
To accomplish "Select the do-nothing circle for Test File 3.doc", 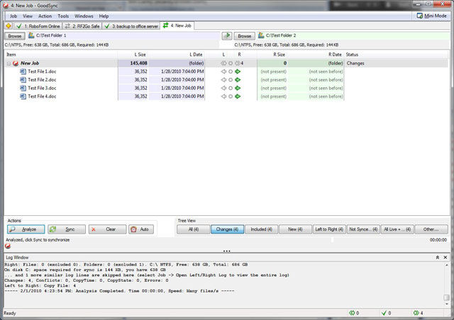I will 231,88.
